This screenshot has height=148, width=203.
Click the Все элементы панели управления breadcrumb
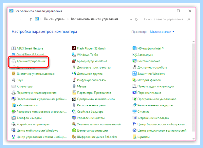coord(95,19)
